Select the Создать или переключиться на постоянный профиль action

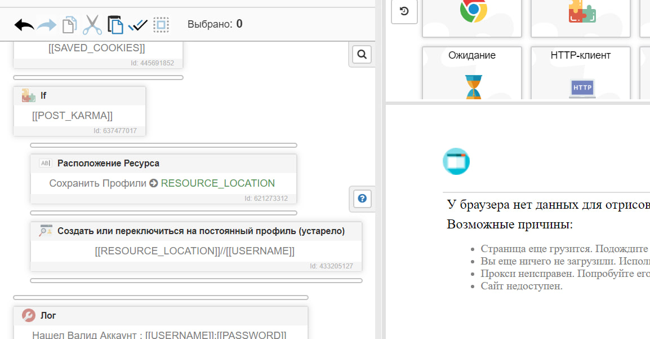tap(196, 231)
